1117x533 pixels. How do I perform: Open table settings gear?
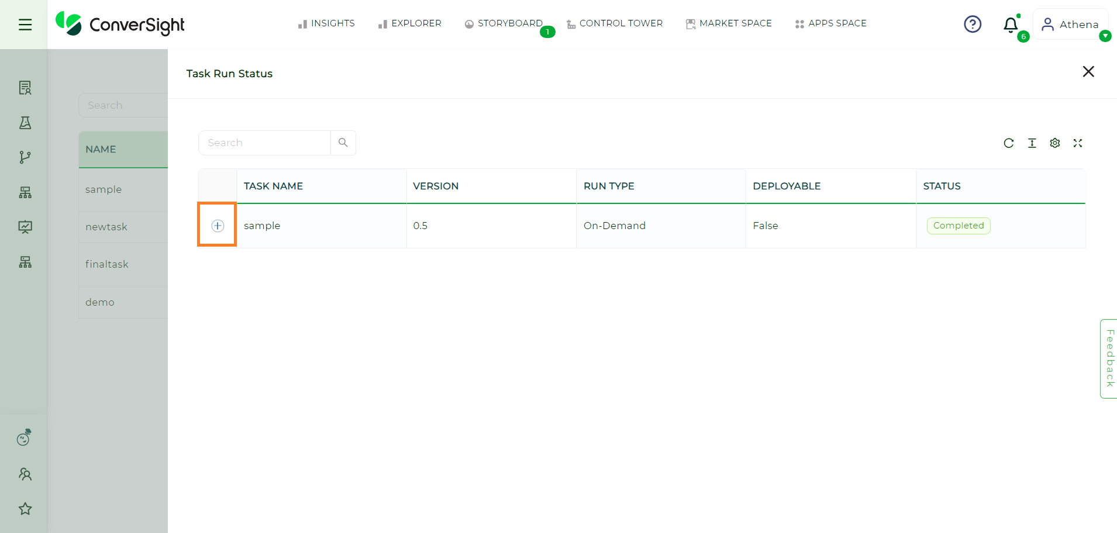(x=1055, y=143)
